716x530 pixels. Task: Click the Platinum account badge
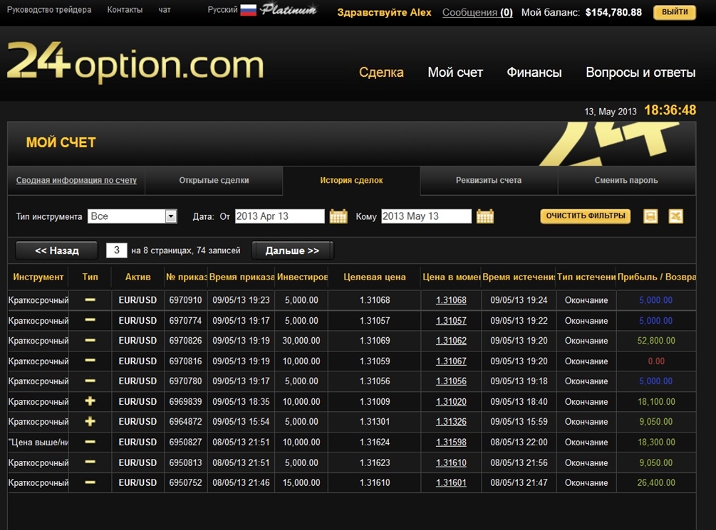point(288,9)
